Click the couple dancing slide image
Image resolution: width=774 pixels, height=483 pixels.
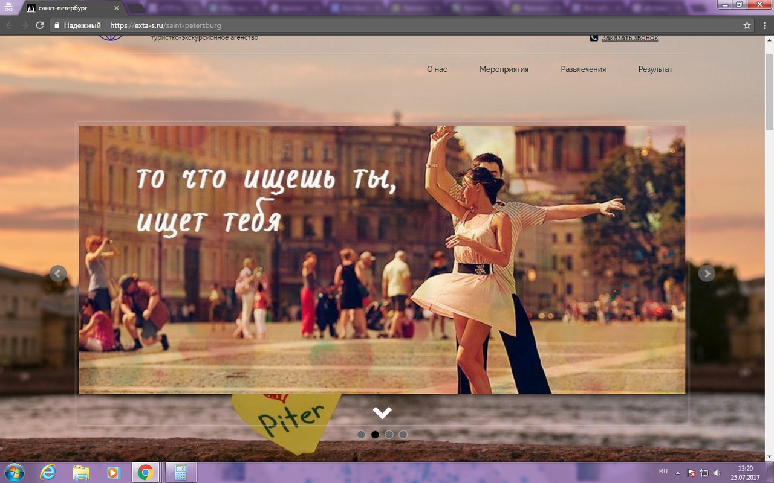382,260
